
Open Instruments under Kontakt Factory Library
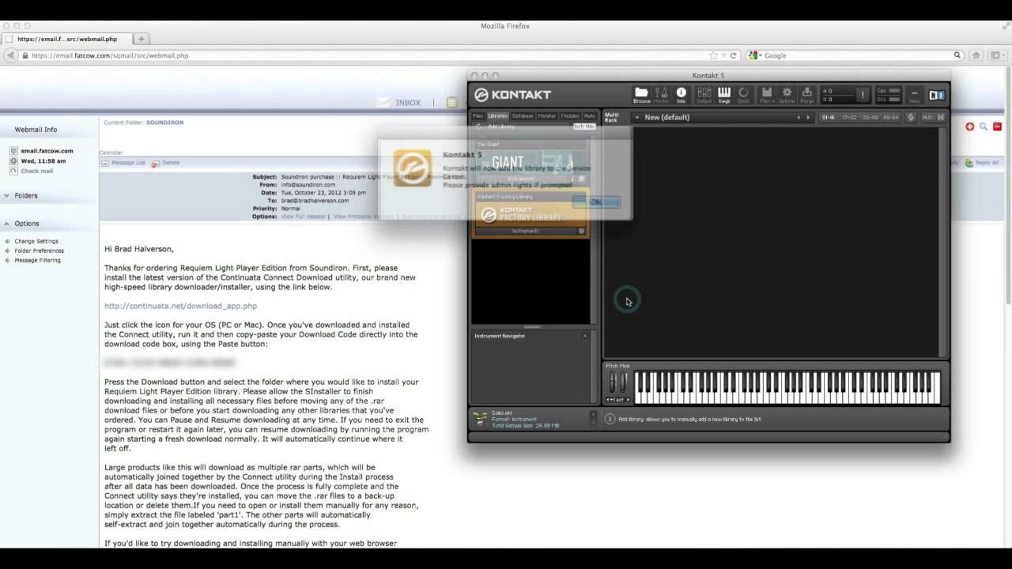click(526, 231)
